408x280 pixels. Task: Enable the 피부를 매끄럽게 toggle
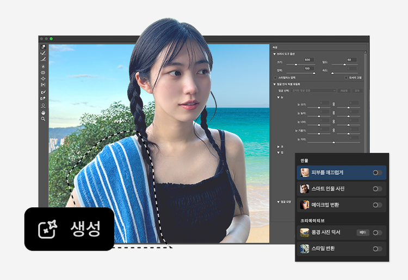click(x=378, y=173)
